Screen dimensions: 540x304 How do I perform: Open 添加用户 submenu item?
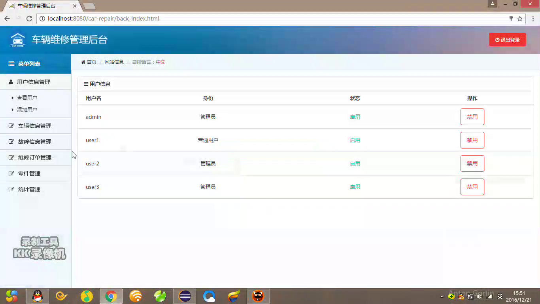coord(27,110)
